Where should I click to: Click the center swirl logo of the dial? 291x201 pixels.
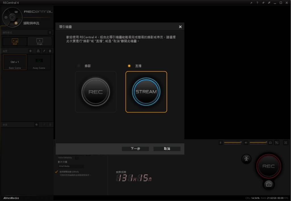pos(12,17)
